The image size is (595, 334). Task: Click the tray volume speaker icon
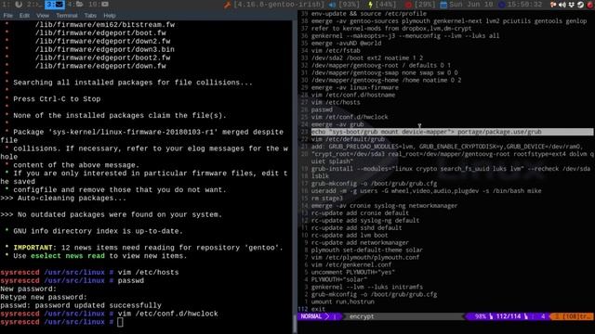pyautogui.click(x=562, y=5)
